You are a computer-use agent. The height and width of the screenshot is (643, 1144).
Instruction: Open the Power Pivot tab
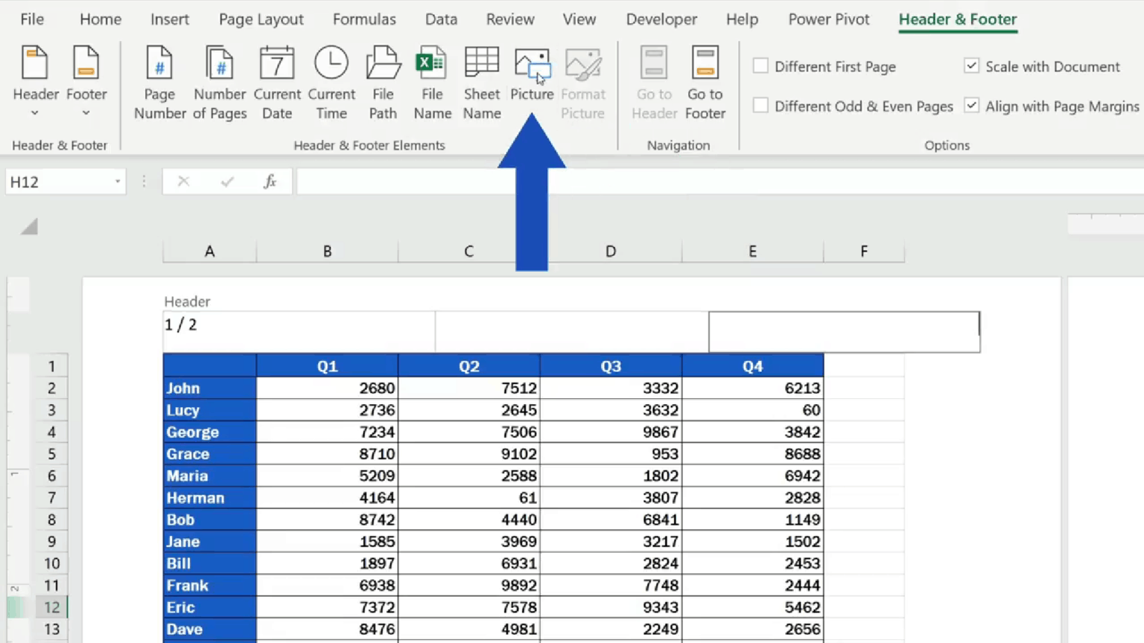click(x=828, y=19)
